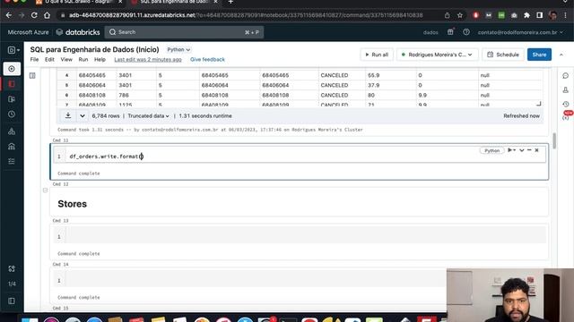Click into the df_orders.write.format code line
The image size is (574, 322).
[106, 157]
